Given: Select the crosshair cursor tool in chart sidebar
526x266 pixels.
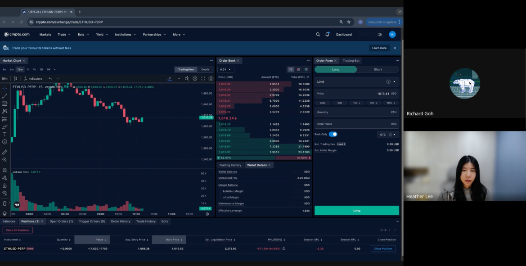Looking at the screenshot, I should tap(4, 88).
